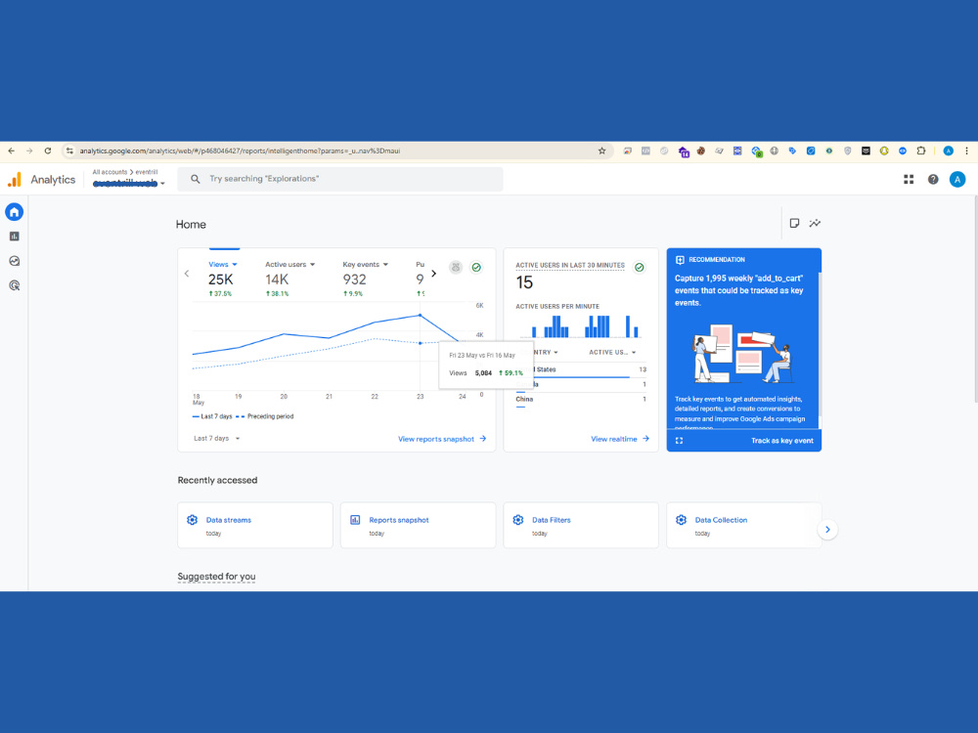Open the browser Extensions puzzle icon
The width and height of the screenshot is (978, 733).
pyautogui.click(x=921, y=151)
